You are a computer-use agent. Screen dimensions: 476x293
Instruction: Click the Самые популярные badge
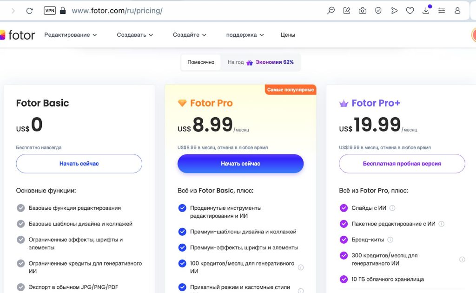(291, 90)
